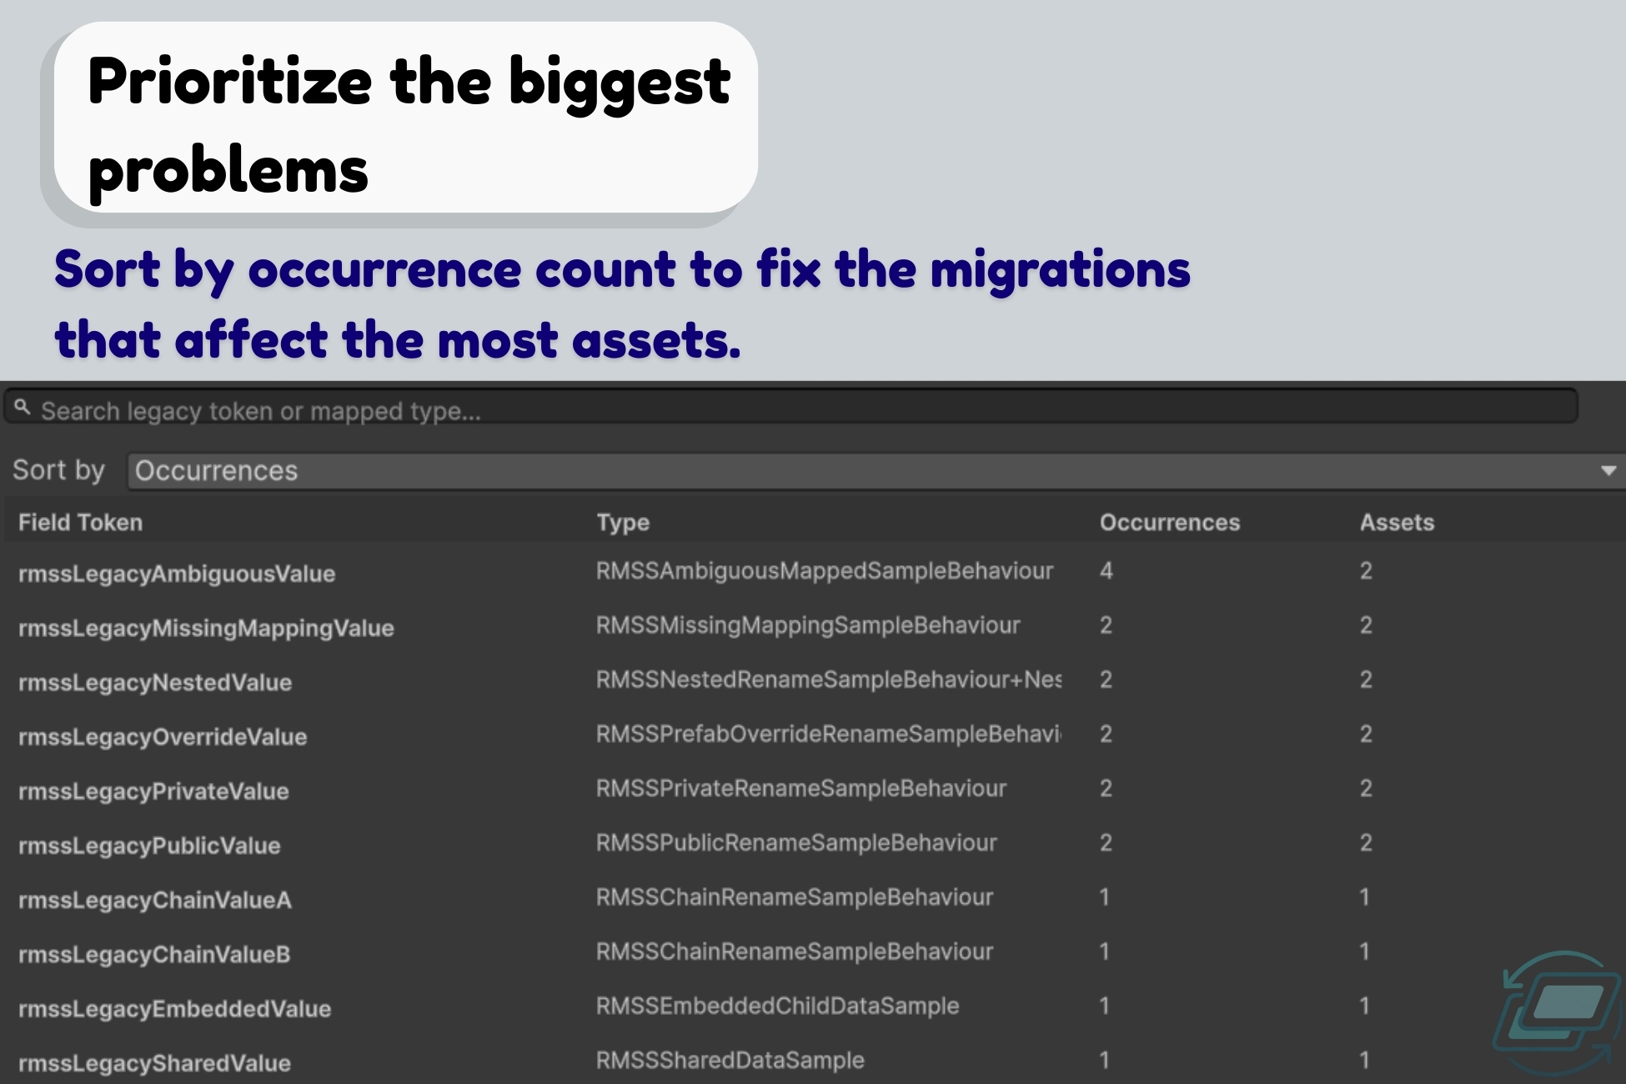Image resolution: width=1626 pixels, height=1084 pixels.
Task: Select the rmssLegacyMissingMappingValue row
Action: pos(206,628)
